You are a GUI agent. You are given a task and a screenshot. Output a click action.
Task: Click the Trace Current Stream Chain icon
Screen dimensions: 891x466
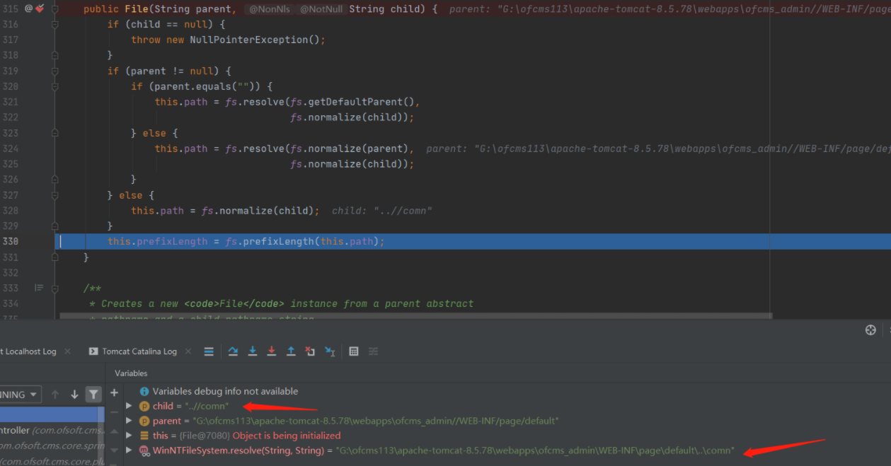point(374,351)
